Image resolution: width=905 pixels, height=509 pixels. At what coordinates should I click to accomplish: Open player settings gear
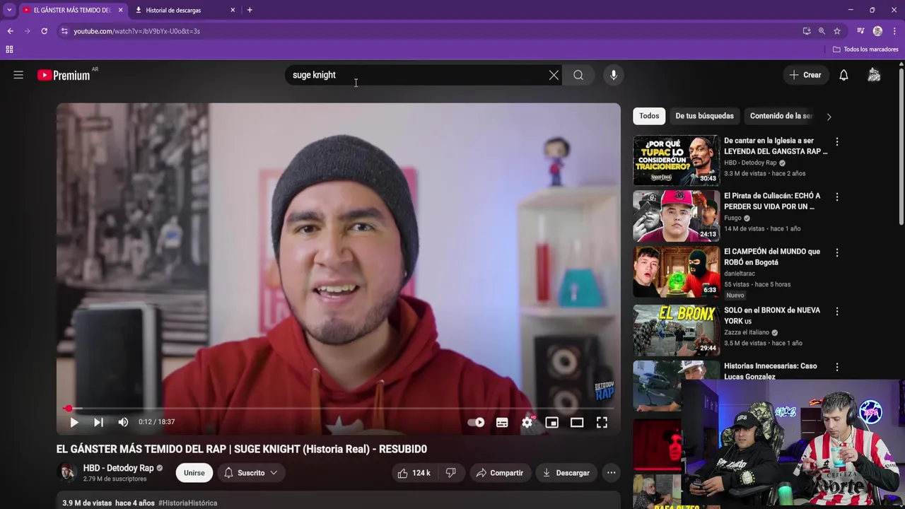tap(527, 423)
